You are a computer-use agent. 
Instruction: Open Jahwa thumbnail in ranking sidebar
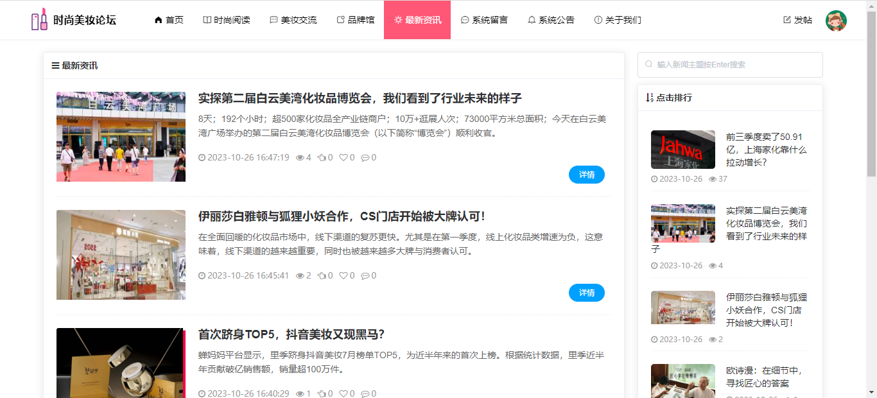[x=683, y=150]
